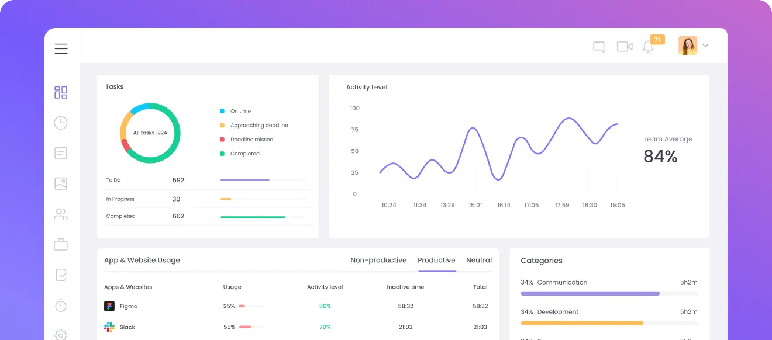772x340 pixels.
Task: Open the tasks checkmark icon in sidebar
Action: click(x=60, y=275)
